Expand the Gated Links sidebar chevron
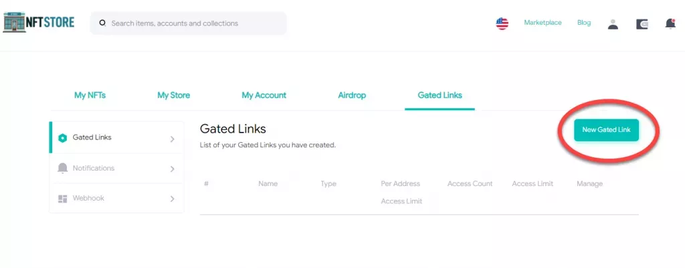Image resolution: width=685 pixels, height=268 pixels. pos(172,139)
